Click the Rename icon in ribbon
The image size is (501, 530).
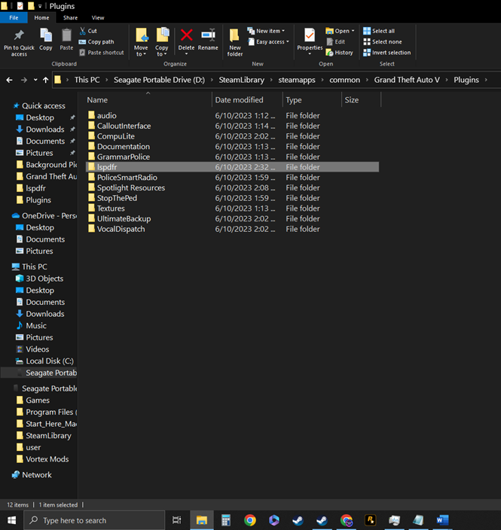[x=208, y=38]
